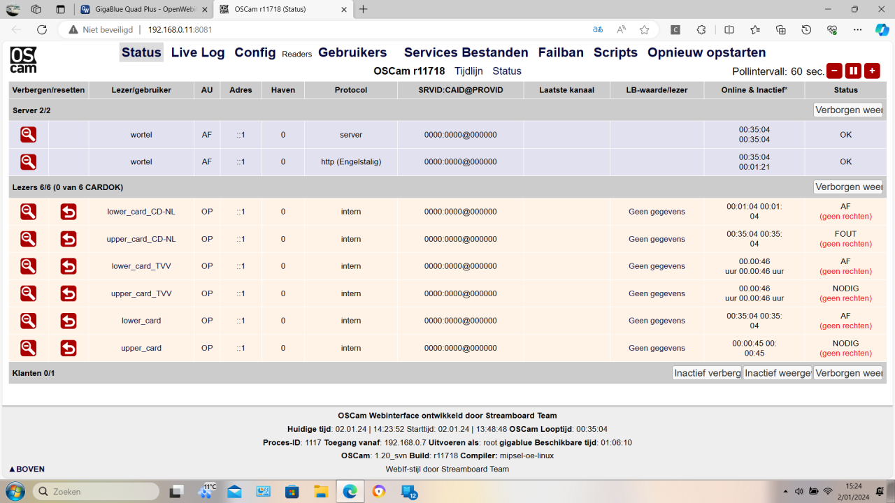Hide the upper_card_TVV reader row
The height and width of the screenshot is (503, 895).
[28, 293]
